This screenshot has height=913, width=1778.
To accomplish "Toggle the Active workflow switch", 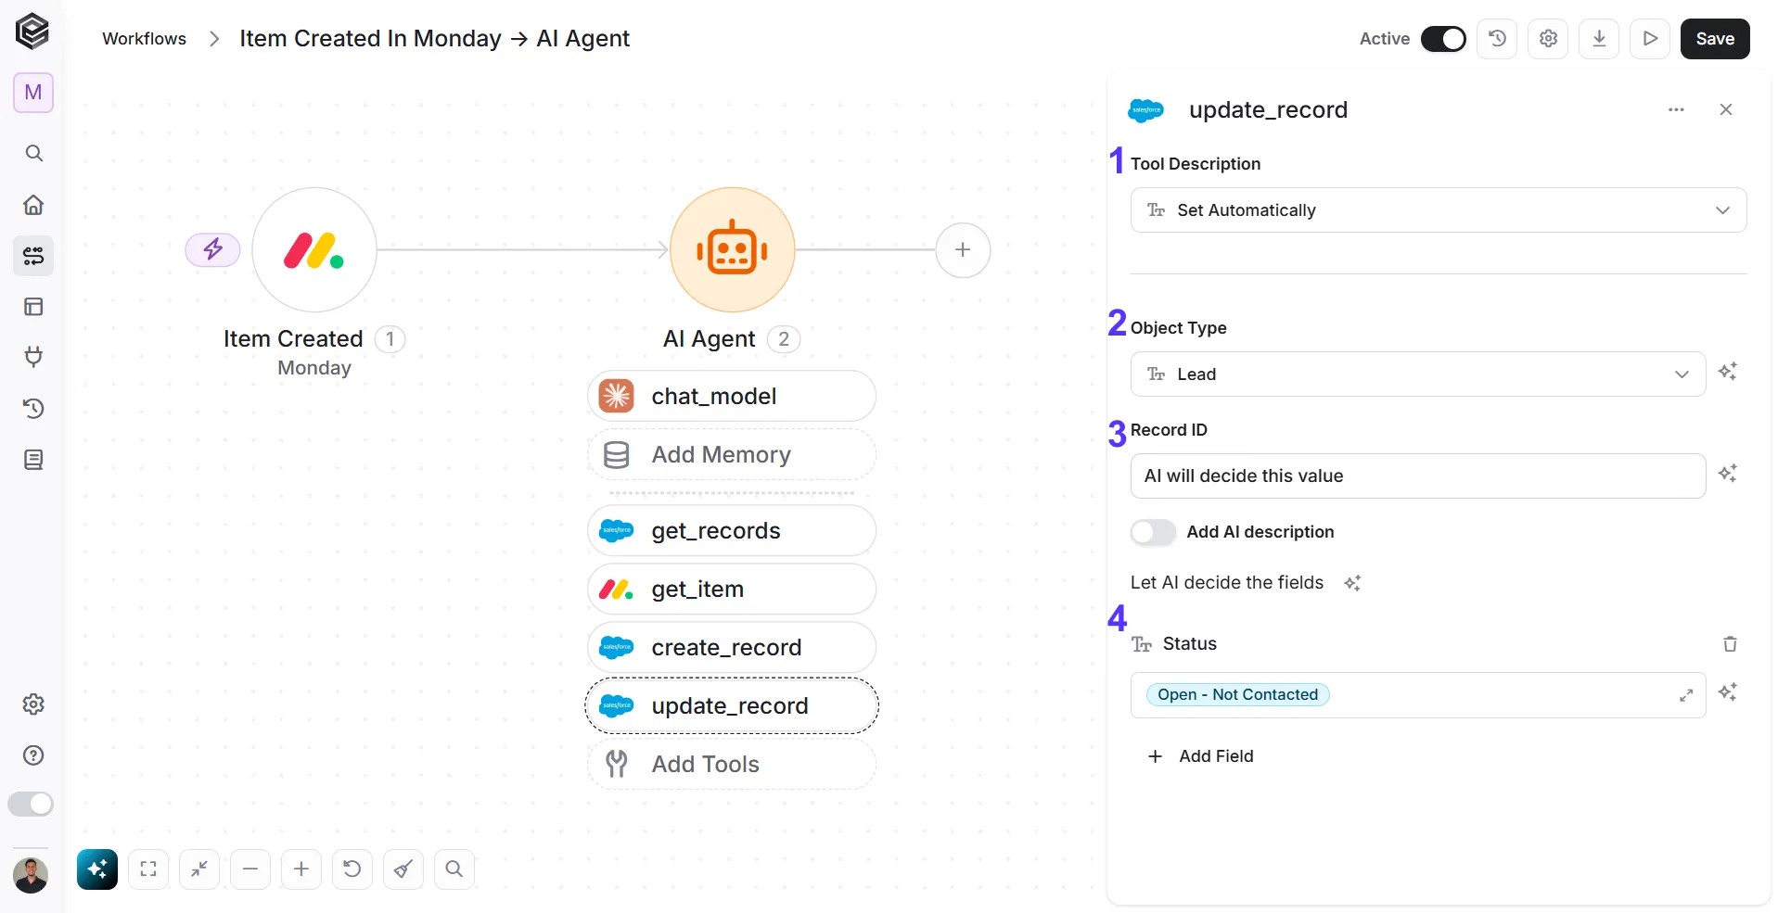I will (1443, 39).
